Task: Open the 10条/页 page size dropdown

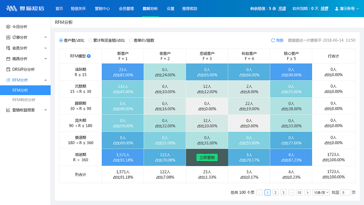Action: tap(321, 192)
